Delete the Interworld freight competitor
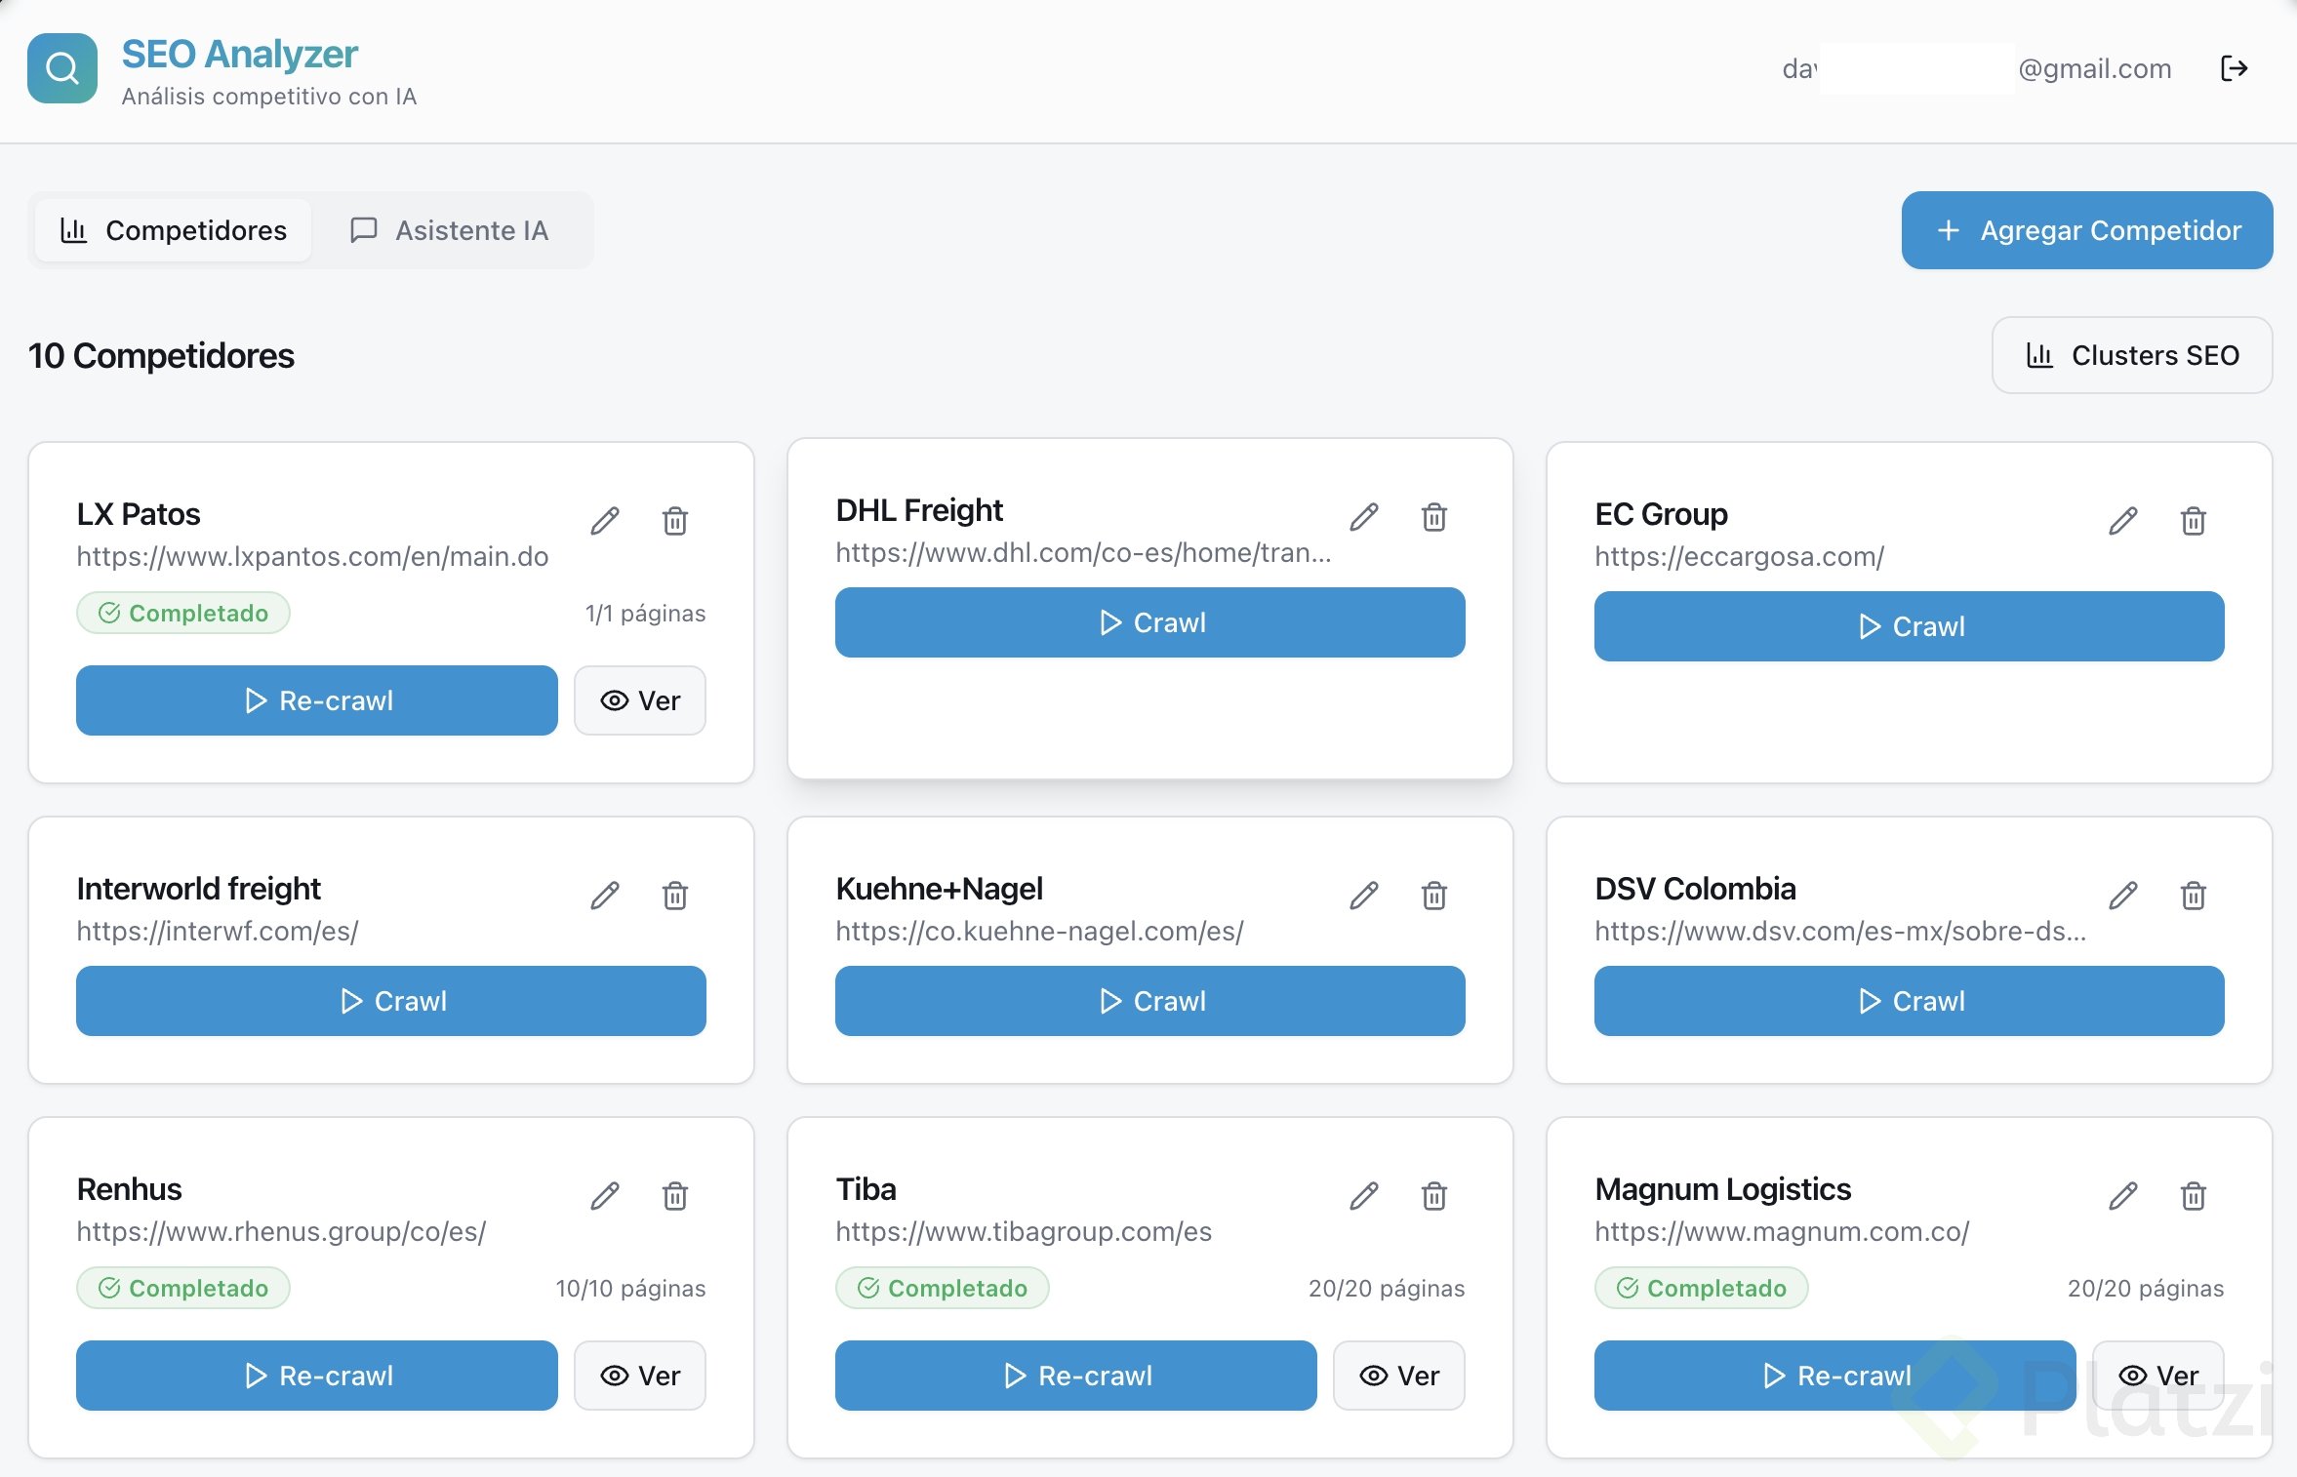The width and height of the screenshot is (2297, 1477). tap(675, 896)
